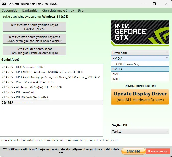Image resolution: width=172 pixels, height=157 pixels.
Task: Select log line Vbios: Version94 02.42.00.fb
Action: [x=52, y=82]
